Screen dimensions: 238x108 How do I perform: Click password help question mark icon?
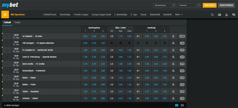199,5
